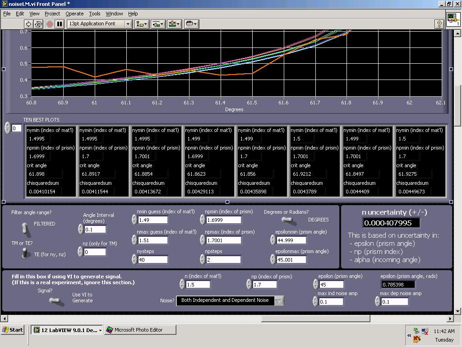Click the Pause button in toolbar
The height and width of the screenshot is (347, 462).
point(59,24)
